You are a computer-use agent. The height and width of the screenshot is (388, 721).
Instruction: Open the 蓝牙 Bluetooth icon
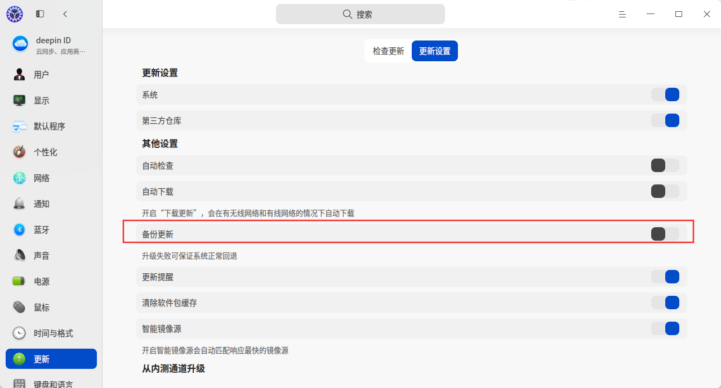tap(20, 230)
